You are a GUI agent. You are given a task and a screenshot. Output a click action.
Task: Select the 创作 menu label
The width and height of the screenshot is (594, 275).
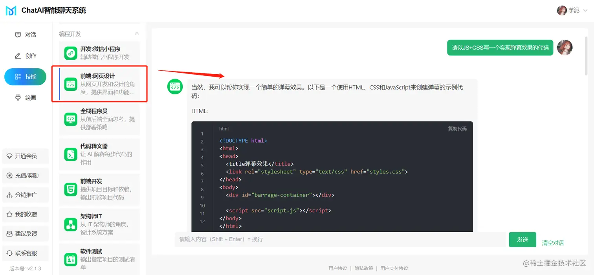[x=31, y=56]
